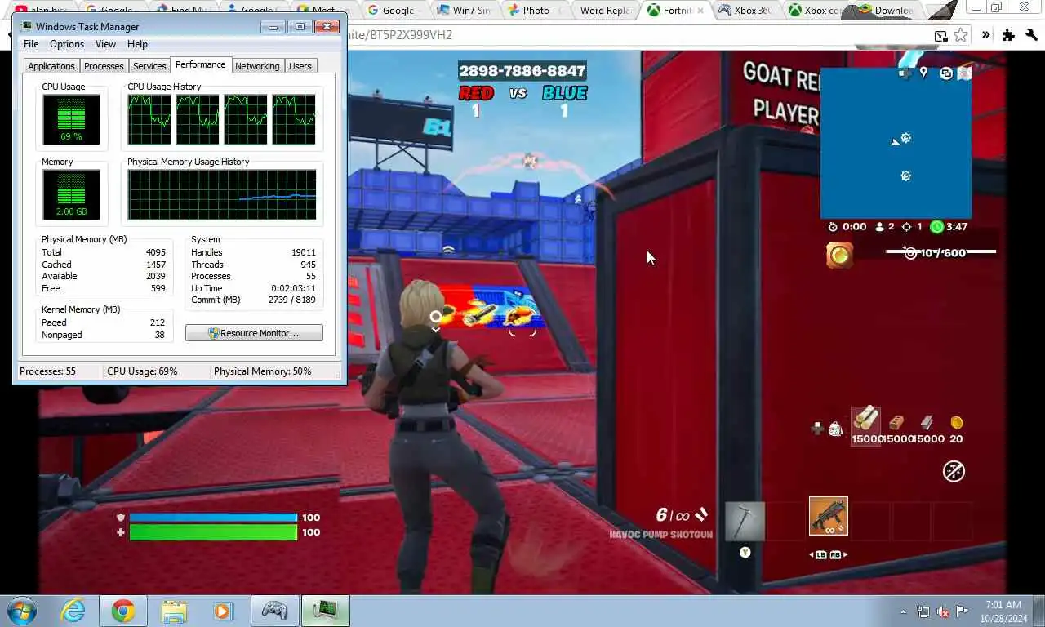Select the Networking tab
The image size is (1045, 627).
click(x=257, y=66)
